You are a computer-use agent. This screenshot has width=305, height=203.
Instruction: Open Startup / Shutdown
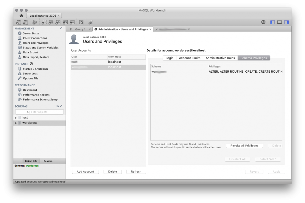pyautogui.click(x=35, y=69)
